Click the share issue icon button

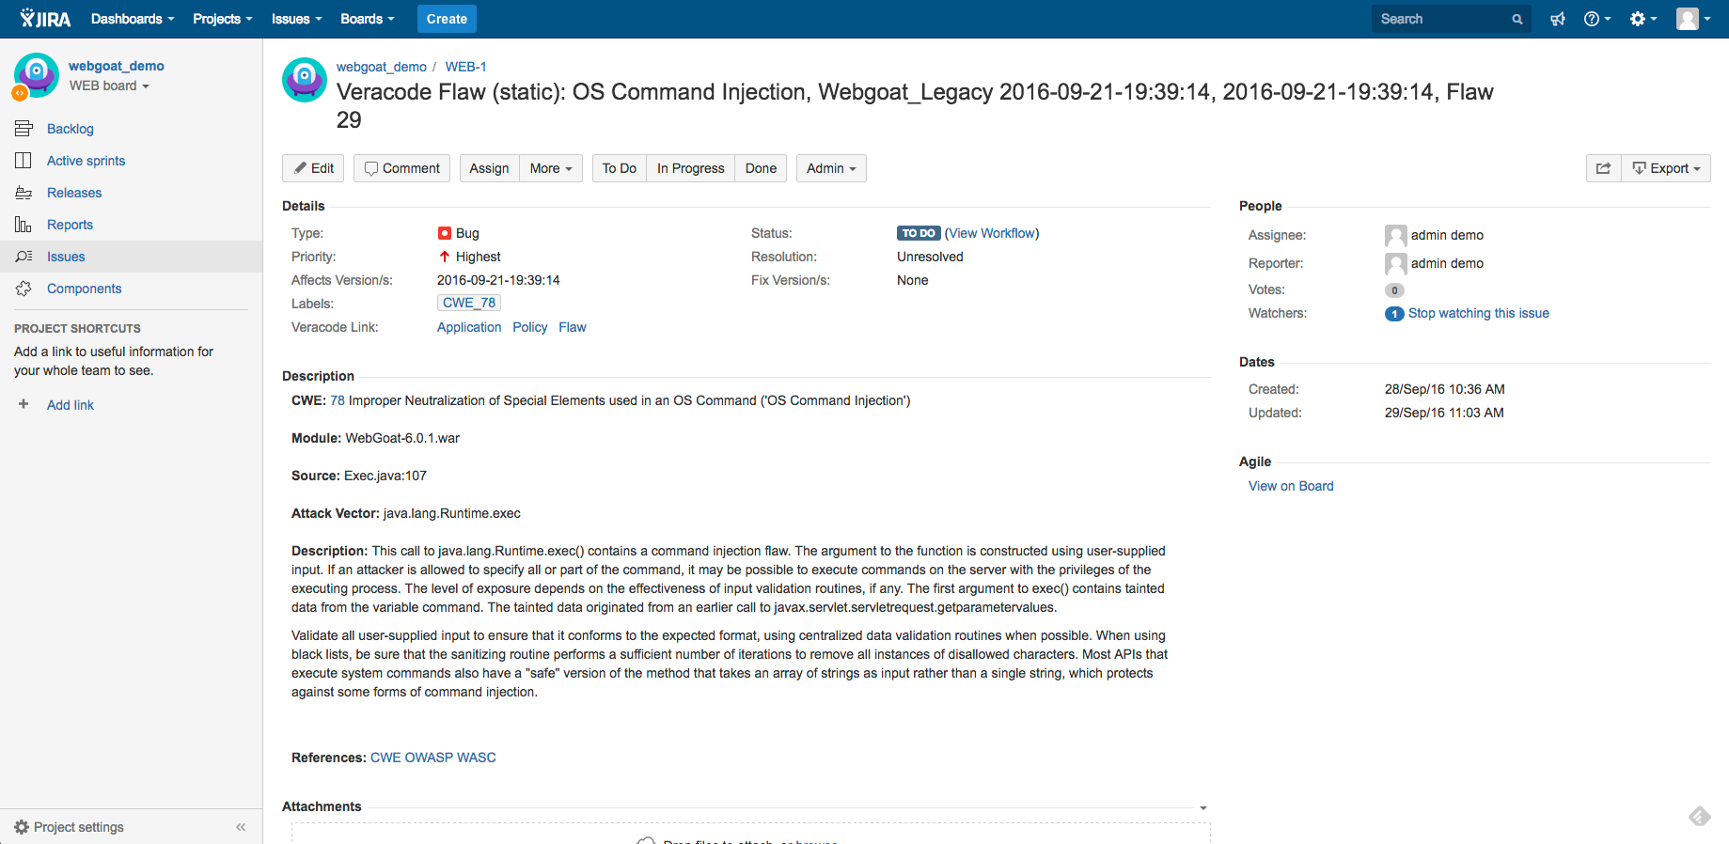(1603, 168)
